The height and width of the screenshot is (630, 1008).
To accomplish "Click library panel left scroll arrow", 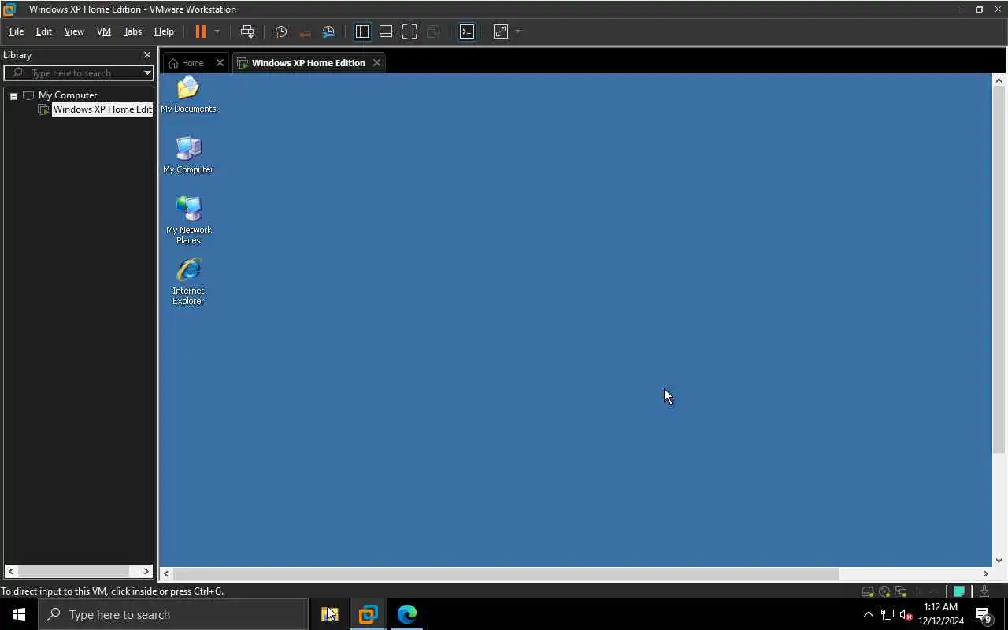I will (x=10, y=571).
